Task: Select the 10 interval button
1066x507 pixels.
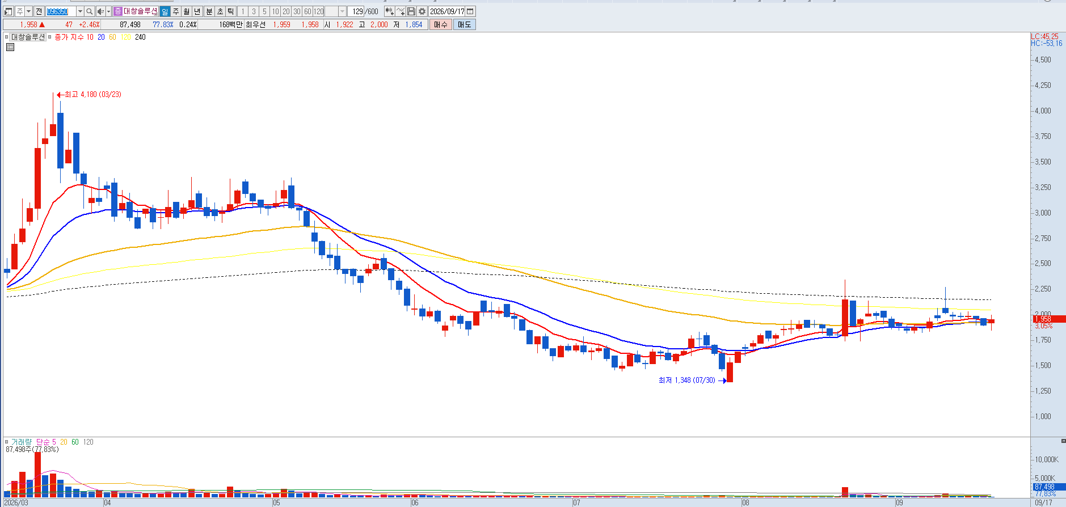Action: pyautogui.click(x=275, y=11)
